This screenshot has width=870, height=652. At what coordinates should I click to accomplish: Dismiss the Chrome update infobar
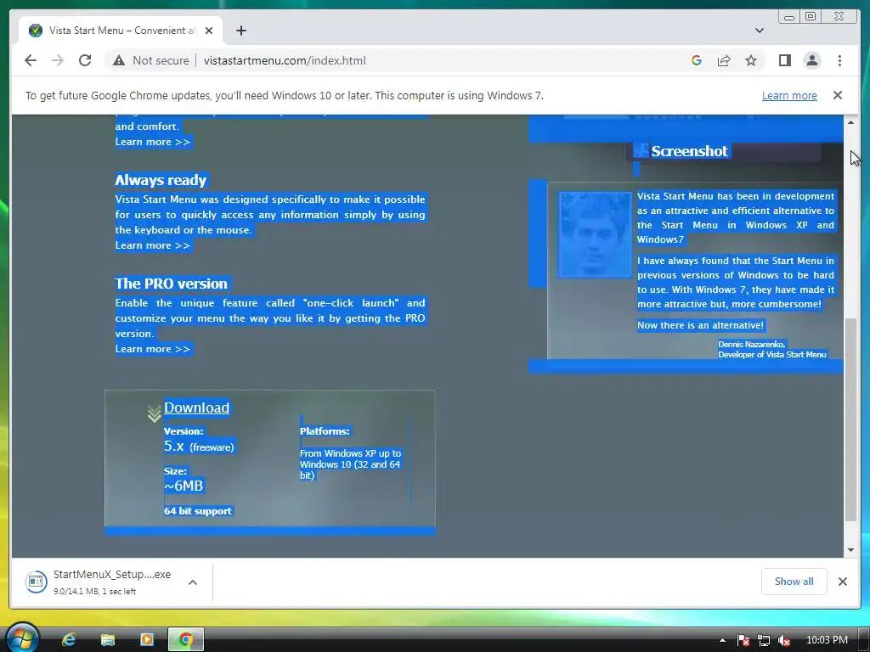(837, 95)
